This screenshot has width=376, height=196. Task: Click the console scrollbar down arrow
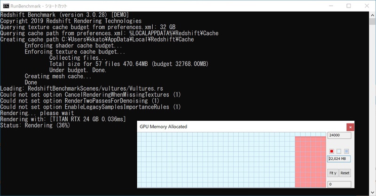point(372,192)
